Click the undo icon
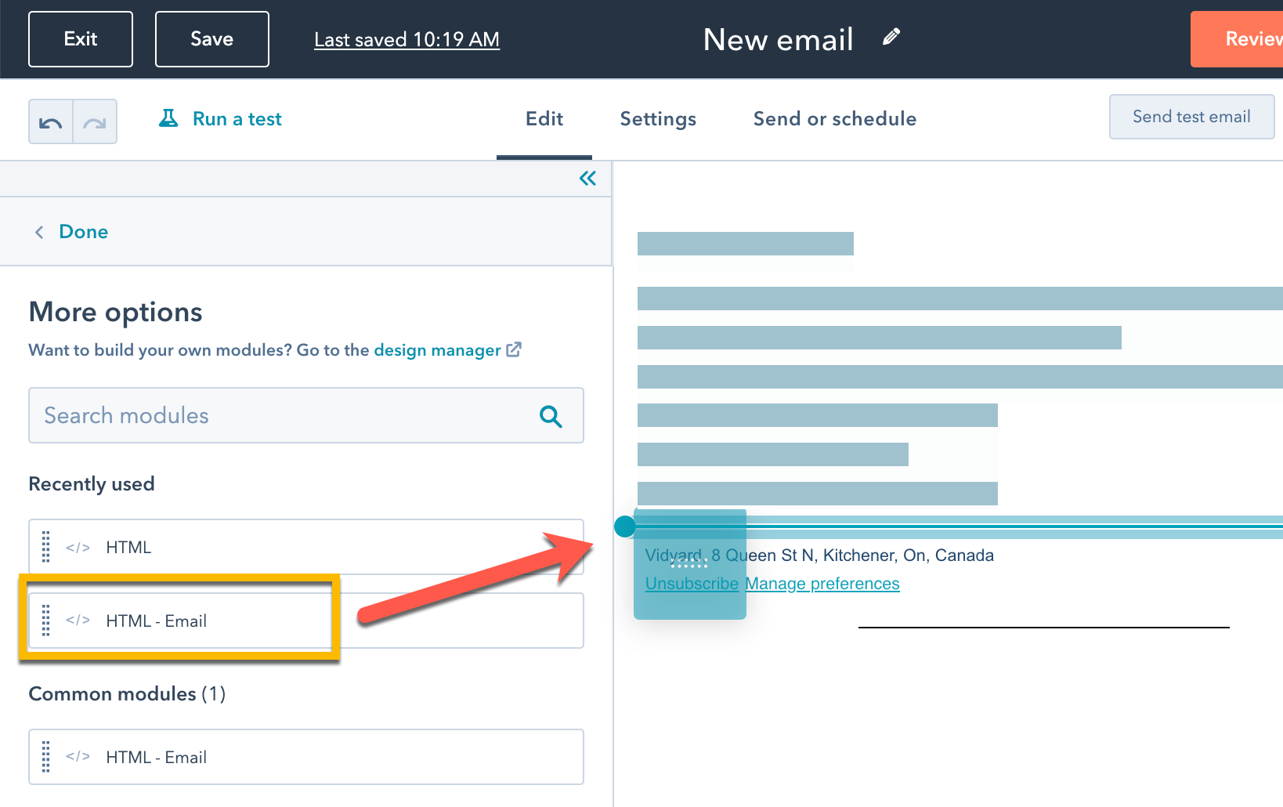Screen dimensions: 1283x807 pos(50,121)
